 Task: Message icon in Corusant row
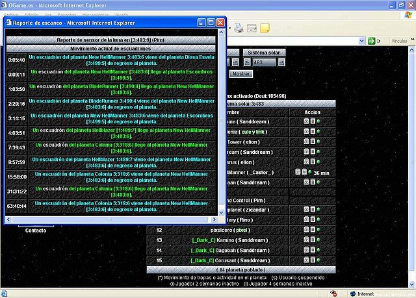[x=313, y=260]
